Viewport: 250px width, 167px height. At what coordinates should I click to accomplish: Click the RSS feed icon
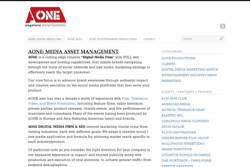click(x=222, y=26)
